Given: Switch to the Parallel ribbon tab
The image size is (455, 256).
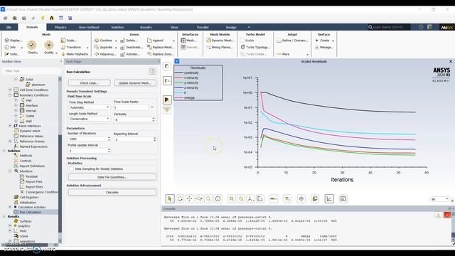Looking at the screenshot, I should pyautogui.click(x=203, y=27).
